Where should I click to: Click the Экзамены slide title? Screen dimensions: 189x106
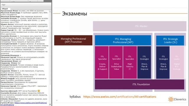74,14
